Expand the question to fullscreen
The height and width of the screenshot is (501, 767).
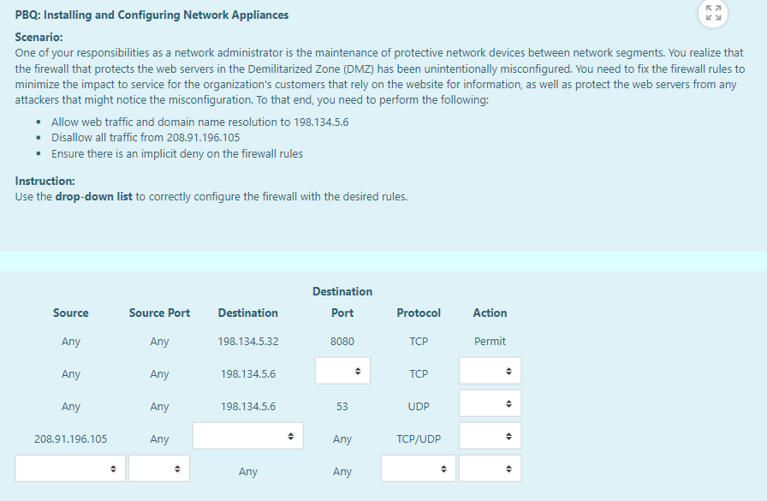click(x=715, y=14)
